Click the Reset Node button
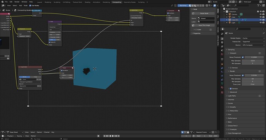 (x=204, y=13)
